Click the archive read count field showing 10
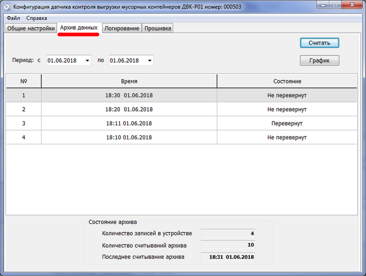This screenshot has width=366, height=276. coord(228,245)
